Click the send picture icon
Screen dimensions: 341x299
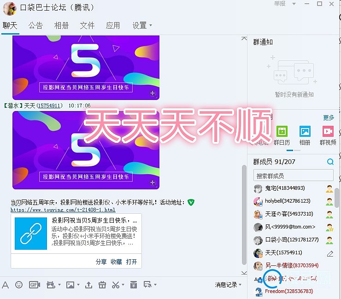(70, 285)
